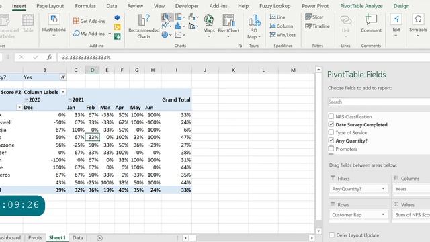Open the Customer Rep field dropdown in Rows area
Image resolution: width=430 pixels, height=242 pixels.
tap(383, 214)
